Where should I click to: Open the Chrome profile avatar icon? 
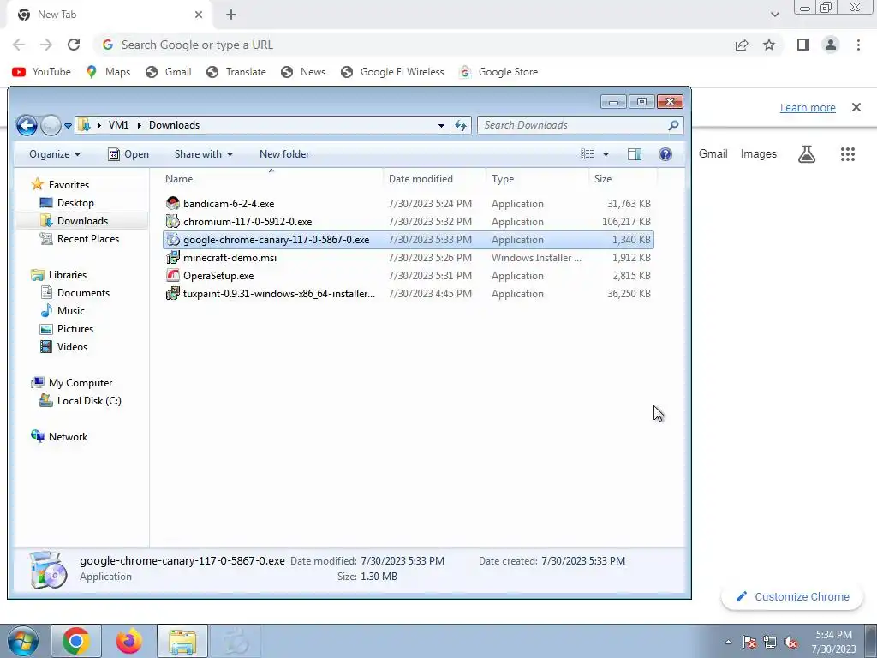coord(831,45)
